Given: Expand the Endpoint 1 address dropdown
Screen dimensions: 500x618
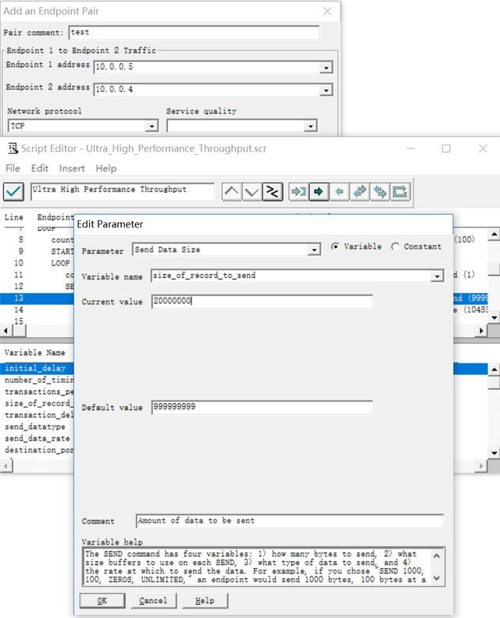Looking at the screenshot, I should pos(326,68).
